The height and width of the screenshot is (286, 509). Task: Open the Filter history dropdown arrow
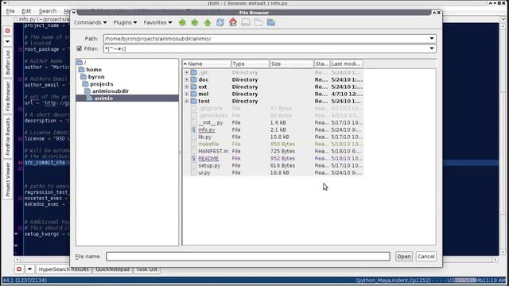432,48
